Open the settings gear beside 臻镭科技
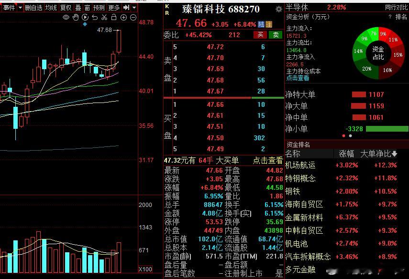409x279 pixels. coord(278,10)
